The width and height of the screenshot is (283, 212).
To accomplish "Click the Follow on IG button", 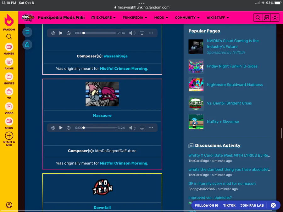I will [207, 205].
